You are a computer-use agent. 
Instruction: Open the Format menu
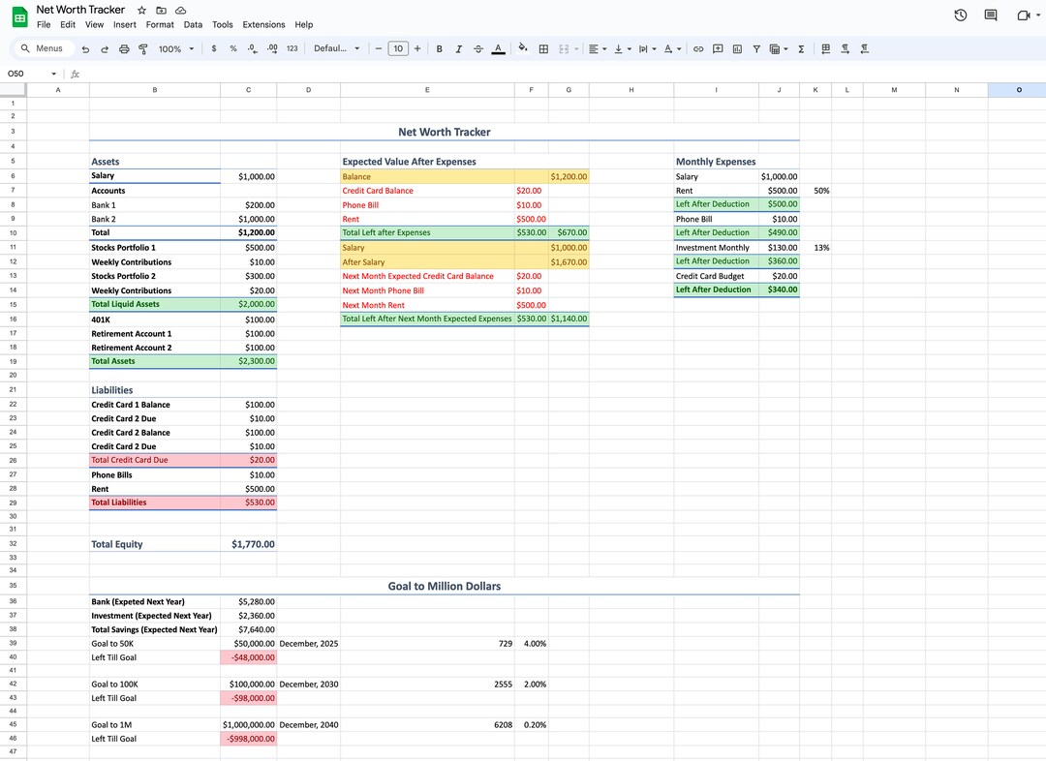[160, 24]
